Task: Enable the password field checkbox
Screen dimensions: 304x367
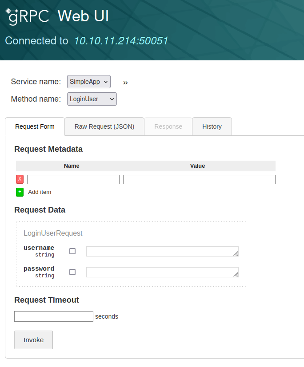Action: pos(72,272)
